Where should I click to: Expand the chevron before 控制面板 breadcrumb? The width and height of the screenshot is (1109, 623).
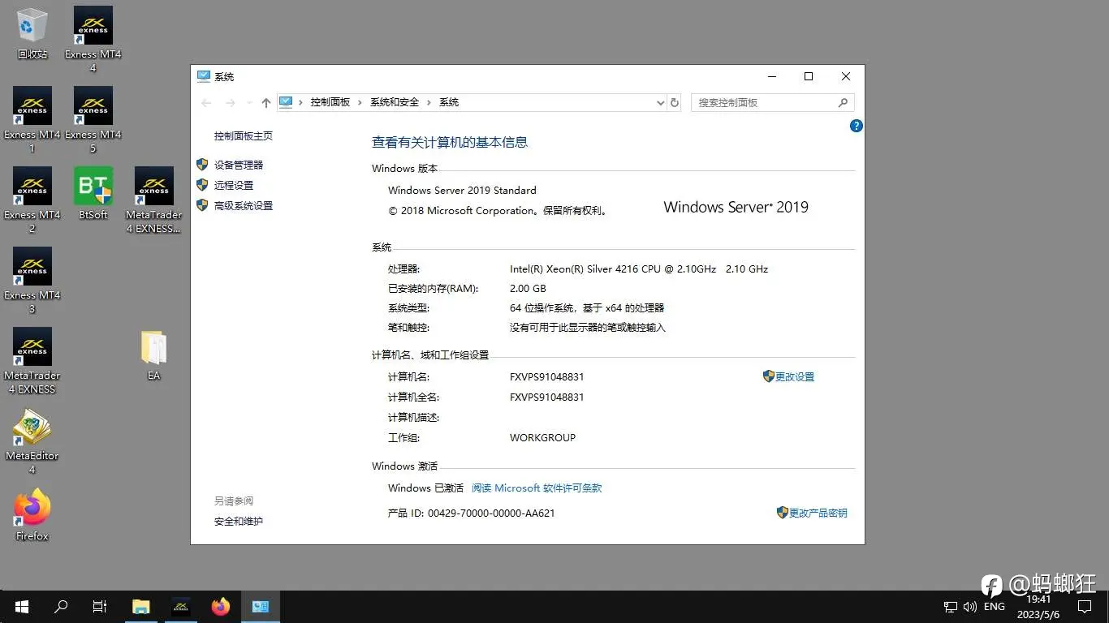300,102
